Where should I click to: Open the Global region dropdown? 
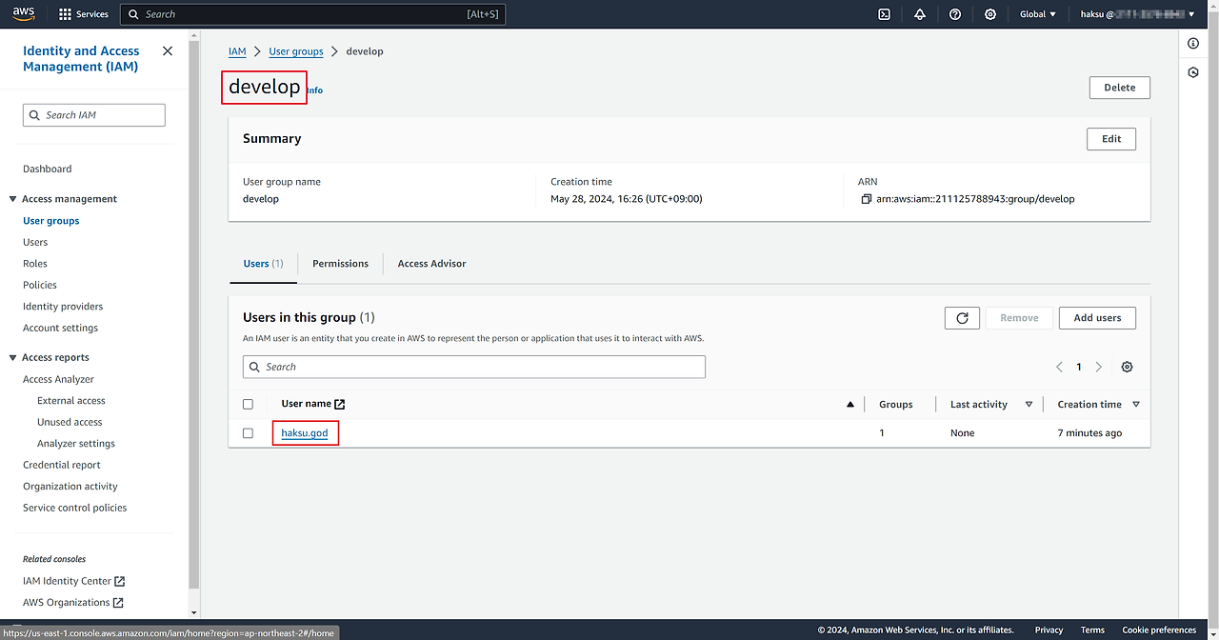point(1038,14)
